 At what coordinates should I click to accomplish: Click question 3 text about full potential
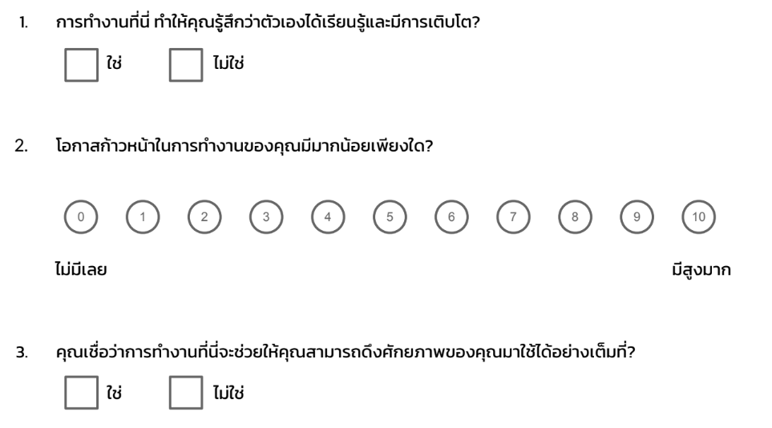[346, 352]
